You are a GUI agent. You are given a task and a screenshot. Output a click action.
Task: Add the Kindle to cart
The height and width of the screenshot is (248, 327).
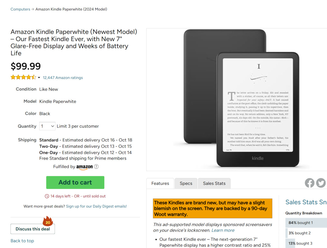tap(75, 182)
